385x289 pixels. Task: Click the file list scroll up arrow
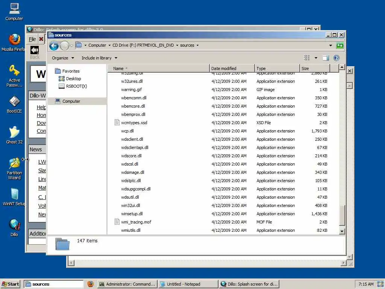pyautogui.click(x=342, y=67)
